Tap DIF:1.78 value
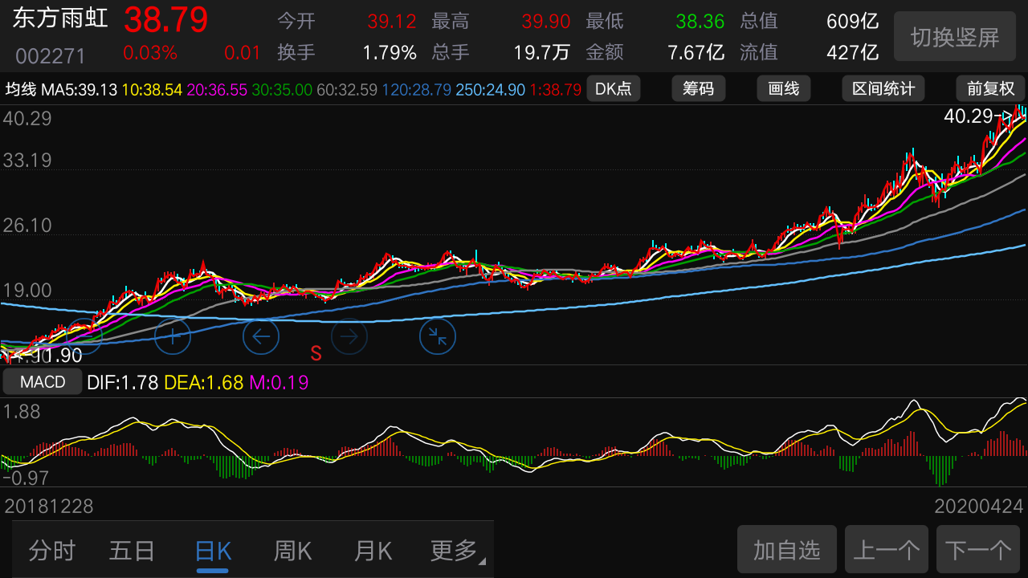The width and height of the screenshot is (1028, 578). [122, 383]
